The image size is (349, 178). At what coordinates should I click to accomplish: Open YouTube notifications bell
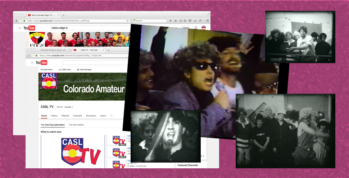196,28
